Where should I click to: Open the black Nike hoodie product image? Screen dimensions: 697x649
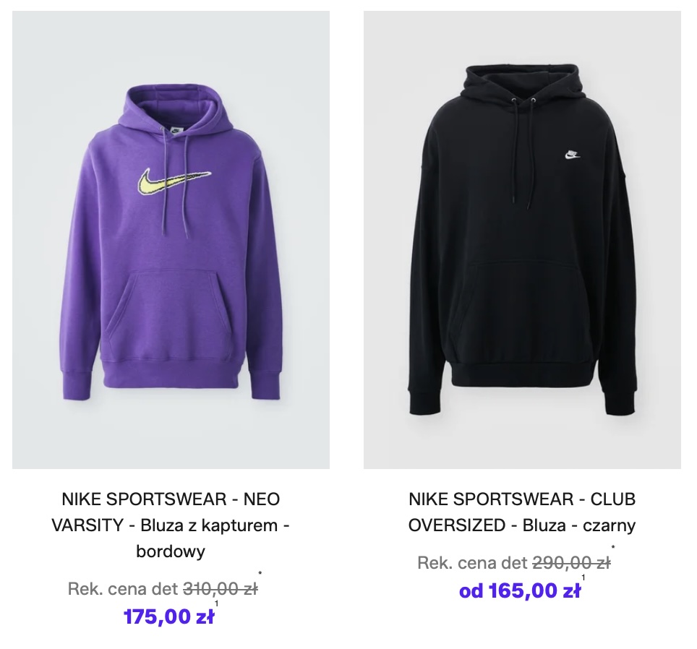[522, 238]
